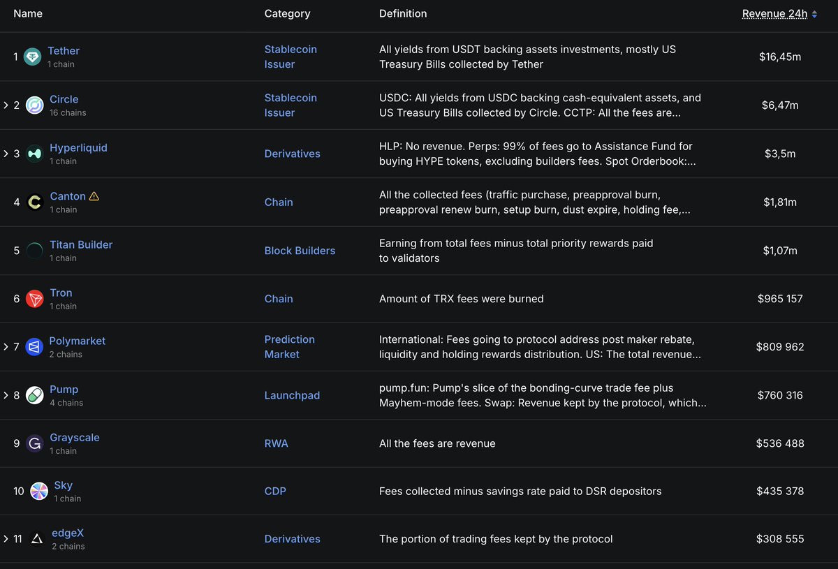Viewport: 838px width, 569px height.
Task: Sort by Revenue 24h column header
Action: (x=774, y=14)
